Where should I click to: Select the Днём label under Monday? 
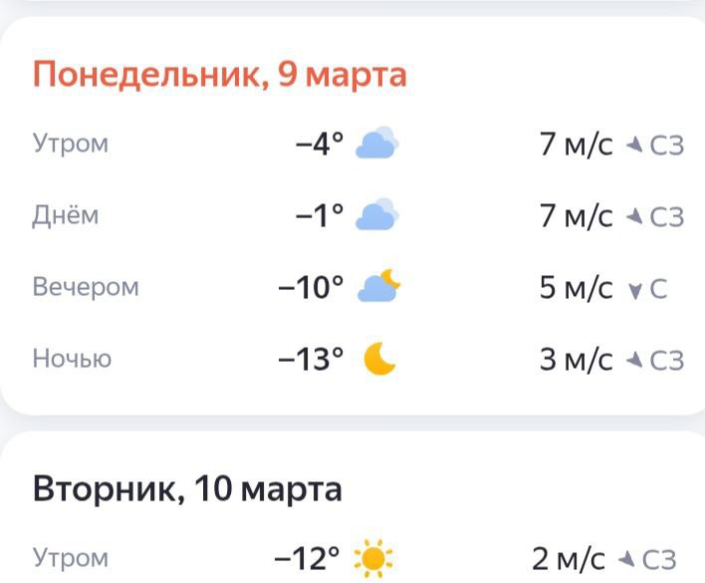(x=66, y=215)
